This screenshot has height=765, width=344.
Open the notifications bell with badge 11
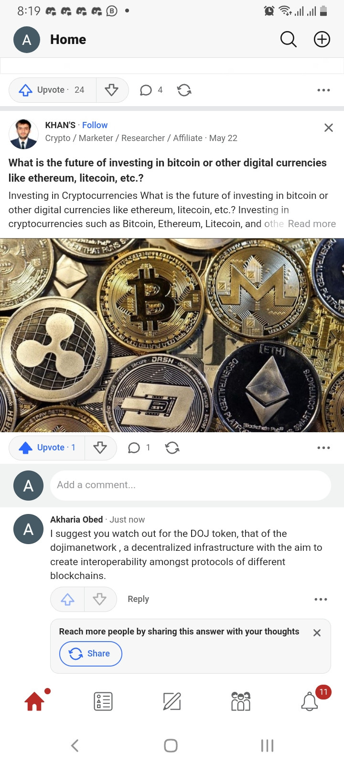click(310, 701)
